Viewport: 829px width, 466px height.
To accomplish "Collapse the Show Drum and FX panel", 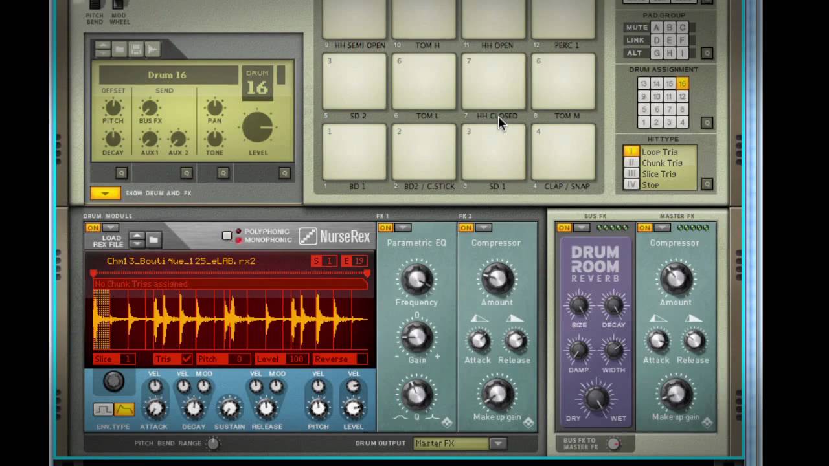I will point(105,193).
